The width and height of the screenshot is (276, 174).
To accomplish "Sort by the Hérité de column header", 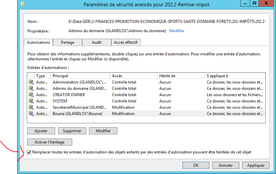I will 180,76.
